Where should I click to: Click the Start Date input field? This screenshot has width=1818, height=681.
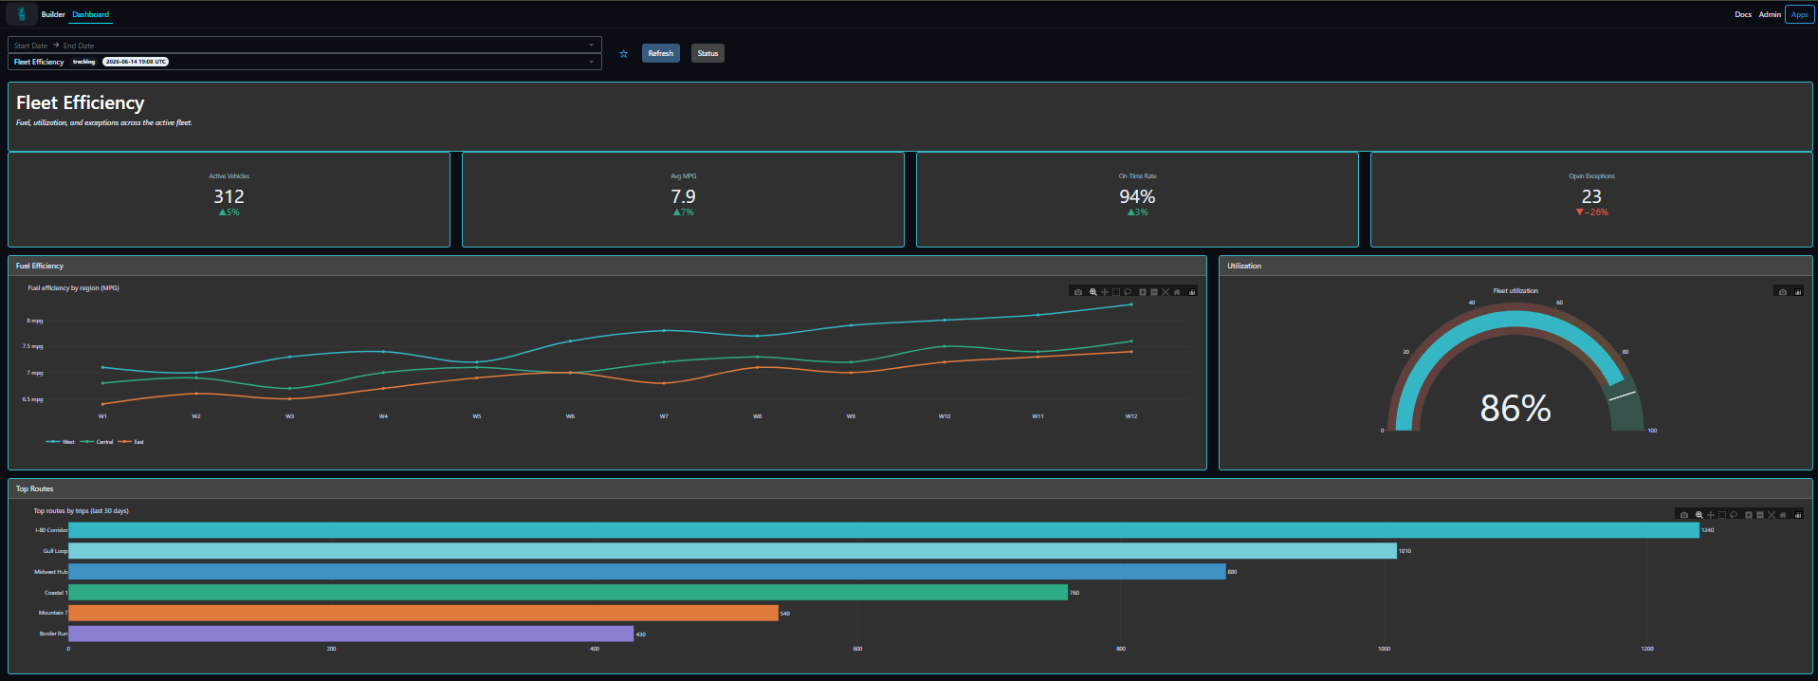pos(30,46)
